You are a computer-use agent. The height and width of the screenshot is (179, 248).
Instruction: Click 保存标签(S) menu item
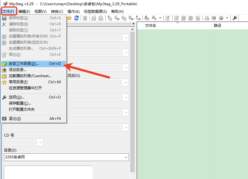pyautogui.click(x=33, y=18)
